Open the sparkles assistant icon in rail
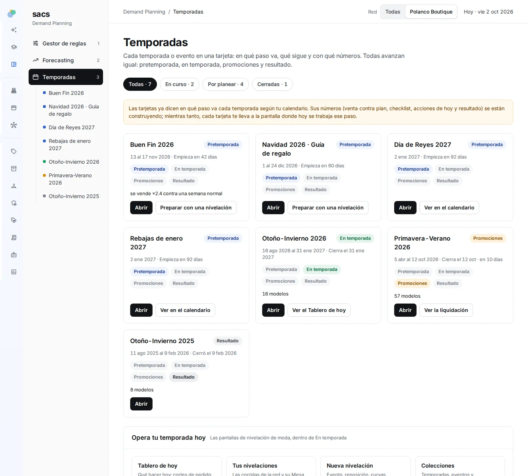The width and height of the screenshot is (528, 476). [x=14, y=30]
